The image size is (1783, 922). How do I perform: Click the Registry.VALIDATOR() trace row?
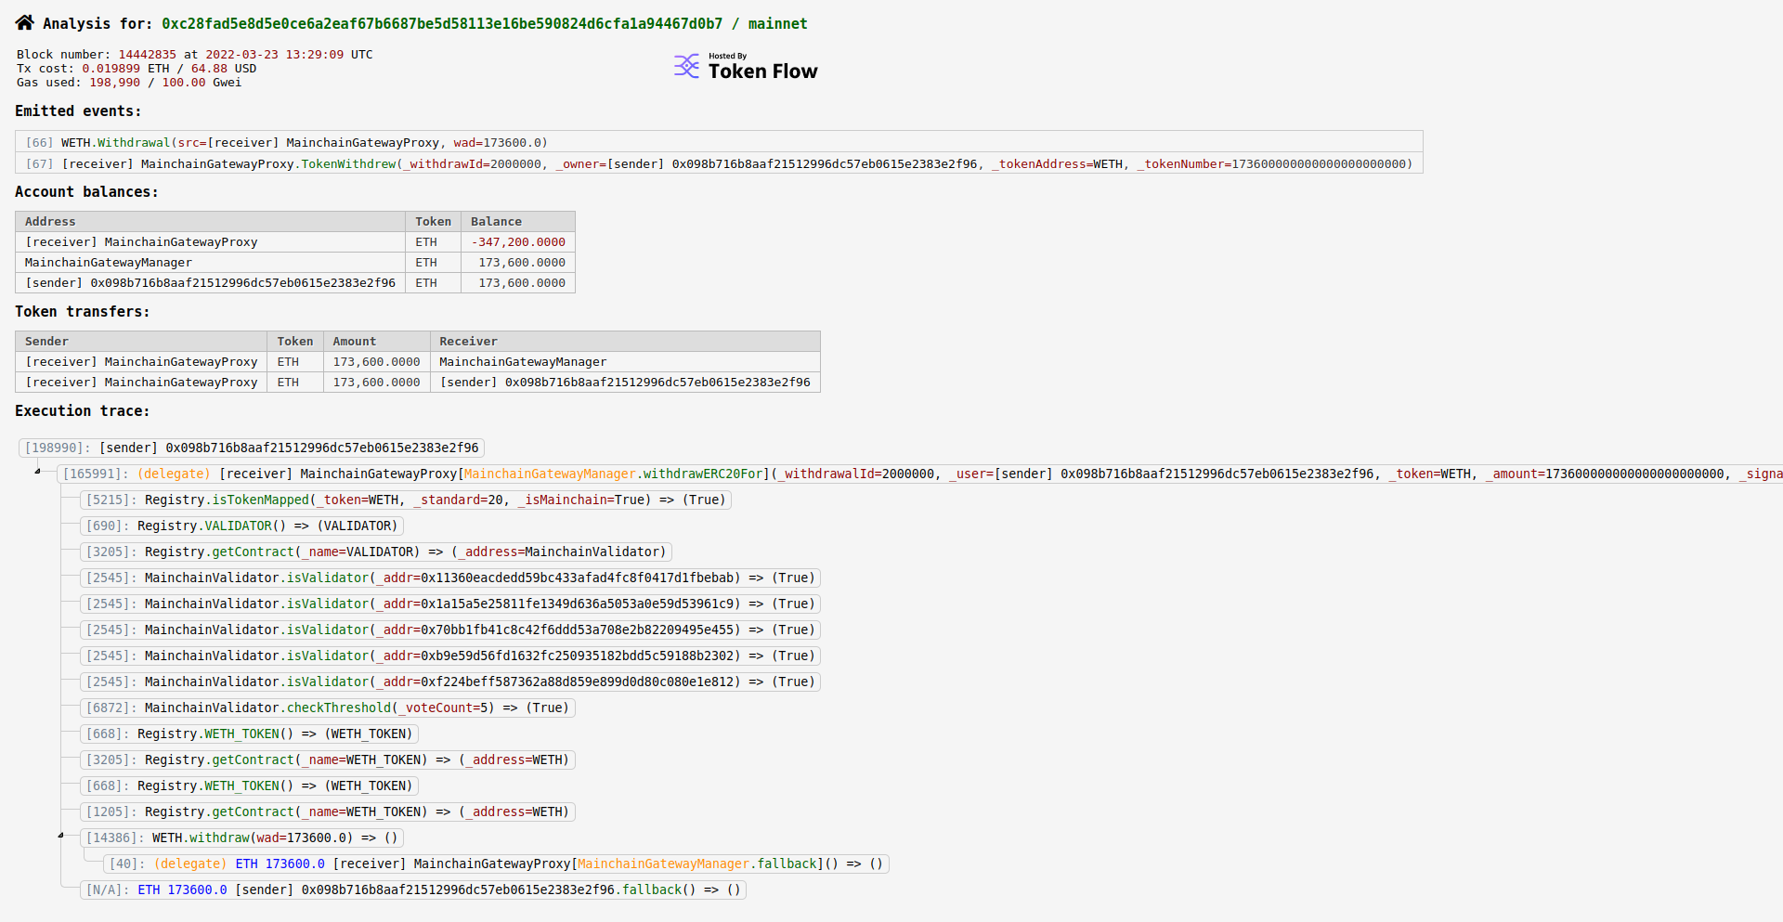pyautogui.click(x=241, y=526)
